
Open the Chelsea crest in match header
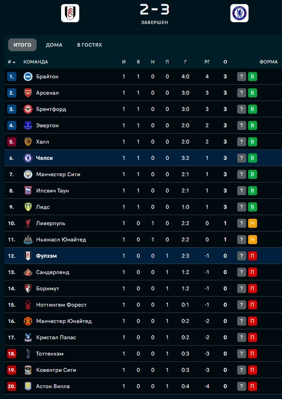pyautogui.click(x=239, y=13)
